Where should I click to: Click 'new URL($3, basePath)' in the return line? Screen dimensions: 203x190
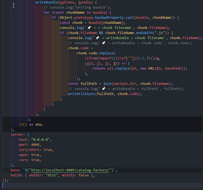point(162,68)
